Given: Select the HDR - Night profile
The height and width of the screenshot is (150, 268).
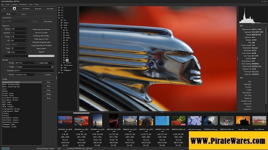Looking at the screenshot, I should 7,102.
